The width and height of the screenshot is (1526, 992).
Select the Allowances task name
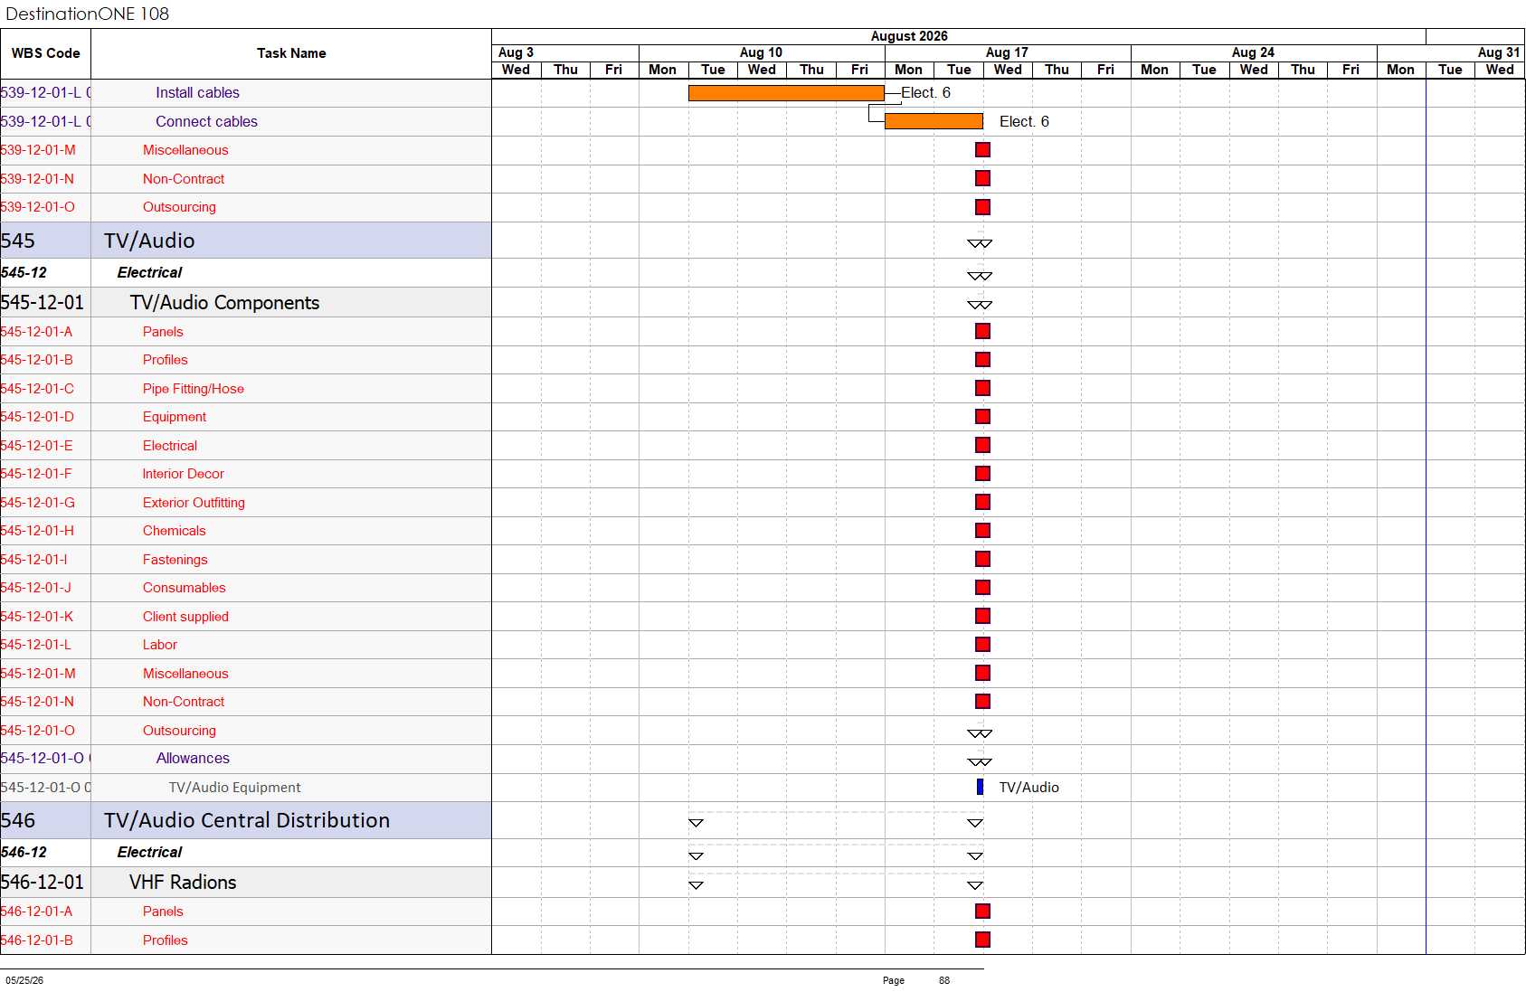click(x=193, y=758)
